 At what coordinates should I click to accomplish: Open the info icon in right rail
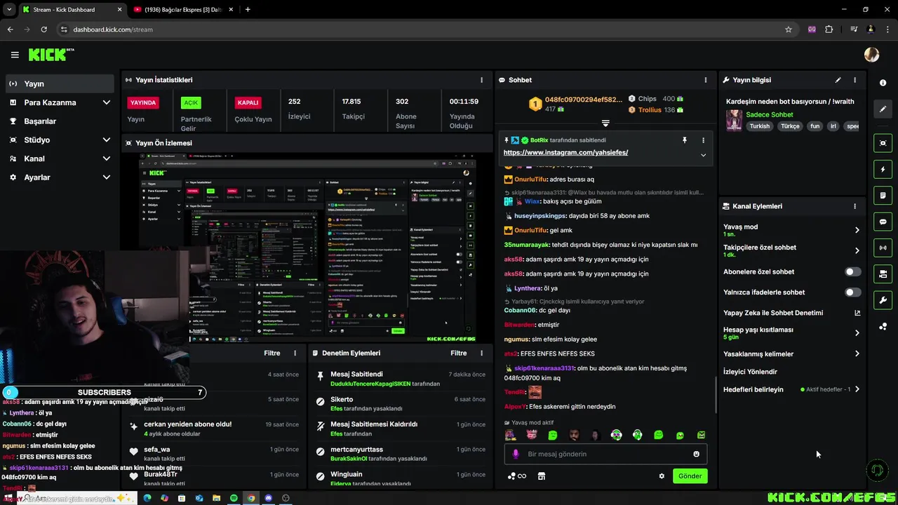[x=883, y=83]
